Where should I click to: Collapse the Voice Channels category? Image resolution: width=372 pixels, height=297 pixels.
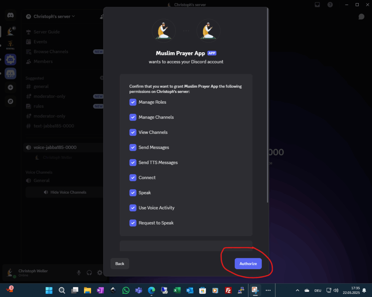coord(39,172)
